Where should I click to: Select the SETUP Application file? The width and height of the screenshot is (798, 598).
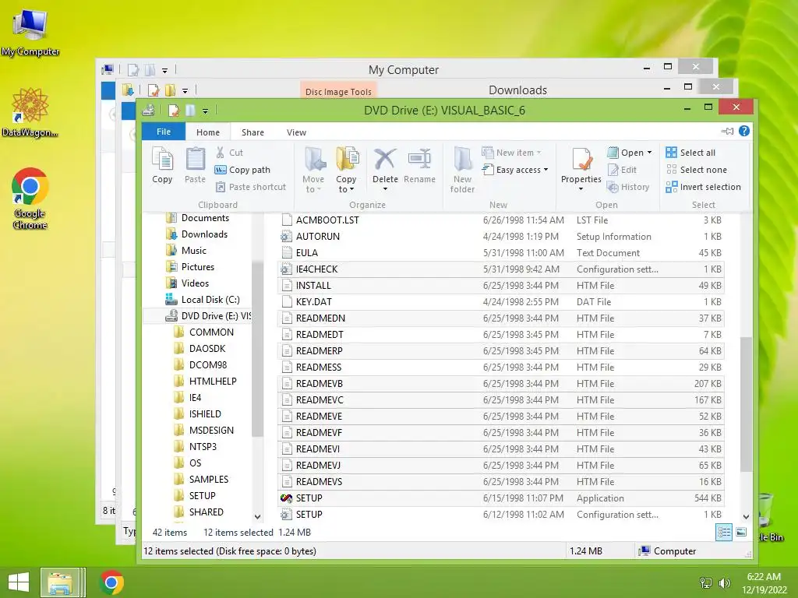(x=501, y=498)
